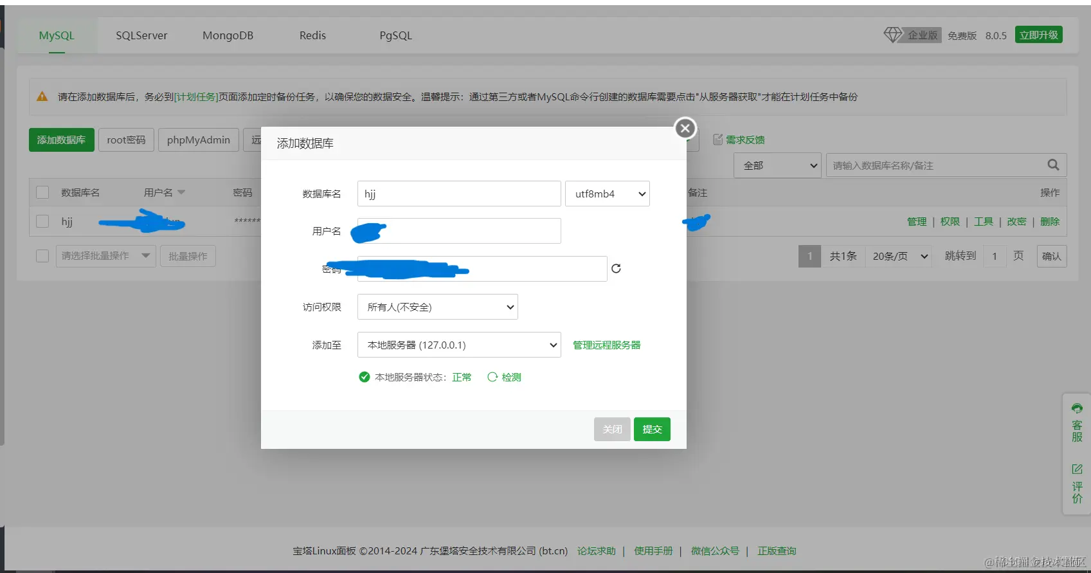Screen dimensions: 1091x573
Task: Sort by 用户名 column arrow
Action: click(x=181, y=192)
